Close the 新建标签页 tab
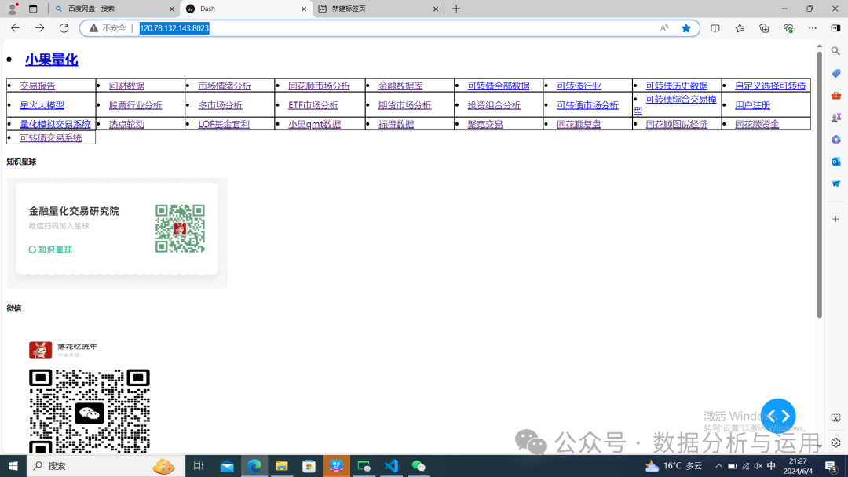Viewport: 848px width, 477px height. tap(436, 9)
